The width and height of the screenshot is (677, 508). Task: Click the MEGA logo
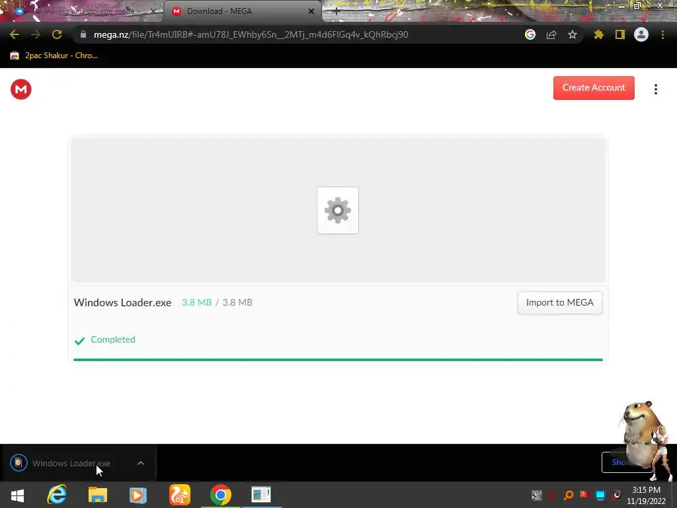point(20,89)
